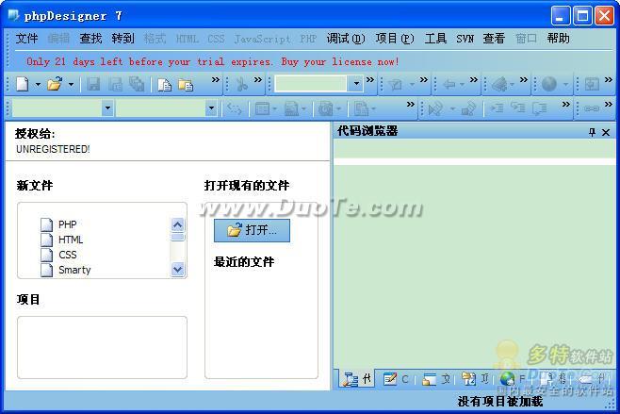Open the second dropdown in the second toolbar
The height and width of the screenshot is (414, 620).
pyautogui.click(x=212, y=108)
